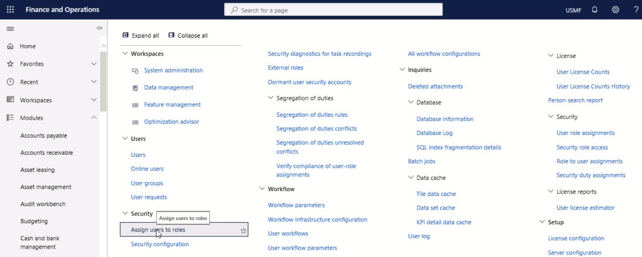
Task: Click the Optimization advisor workspace icon
Action: pos(135,122)
